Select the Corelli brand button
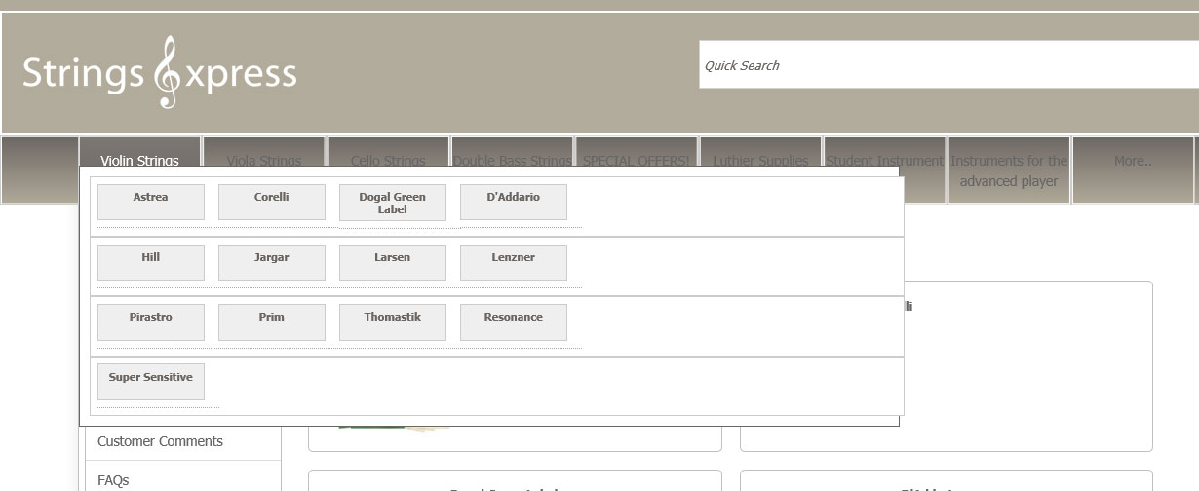The image size is (1199, 491). [272, 202]
